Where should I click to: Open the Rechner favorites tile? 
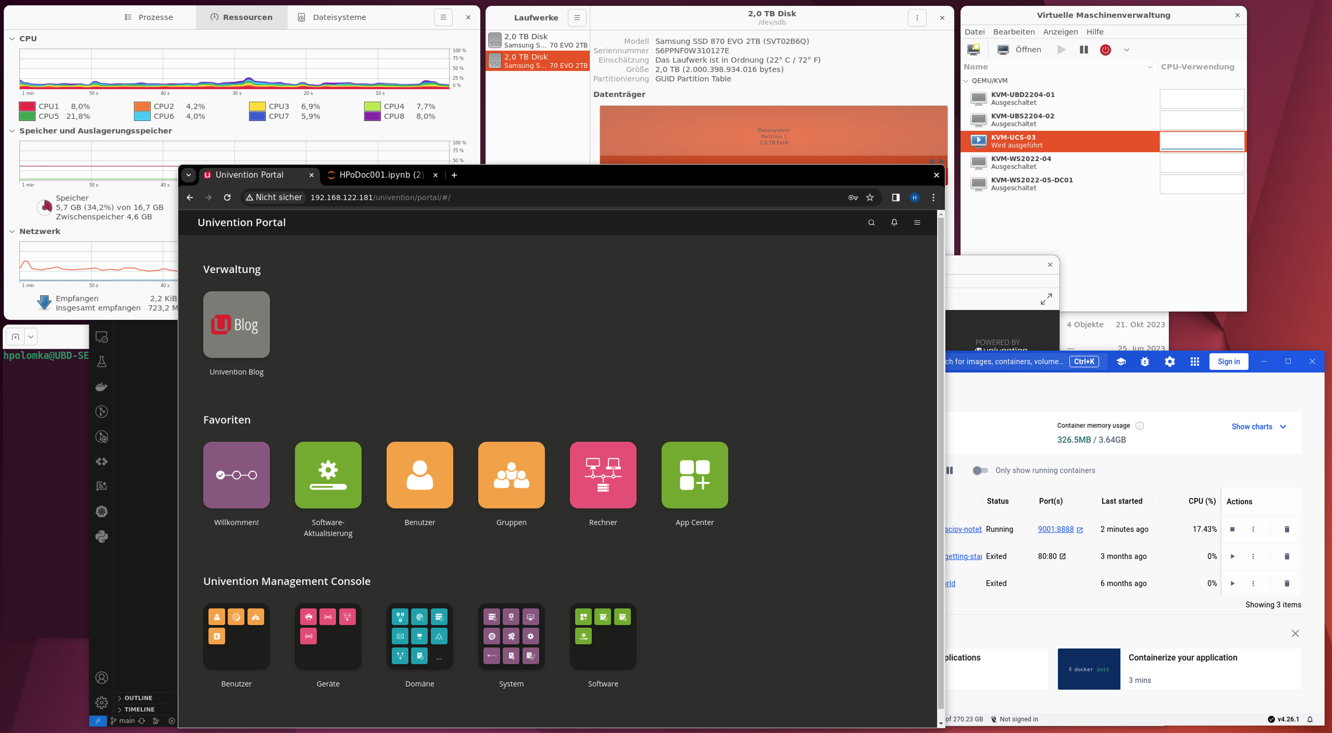coord(602,474)
